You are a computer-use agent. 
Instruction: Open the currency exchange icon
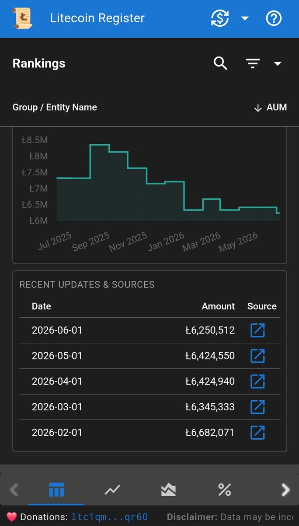[220, 18]
